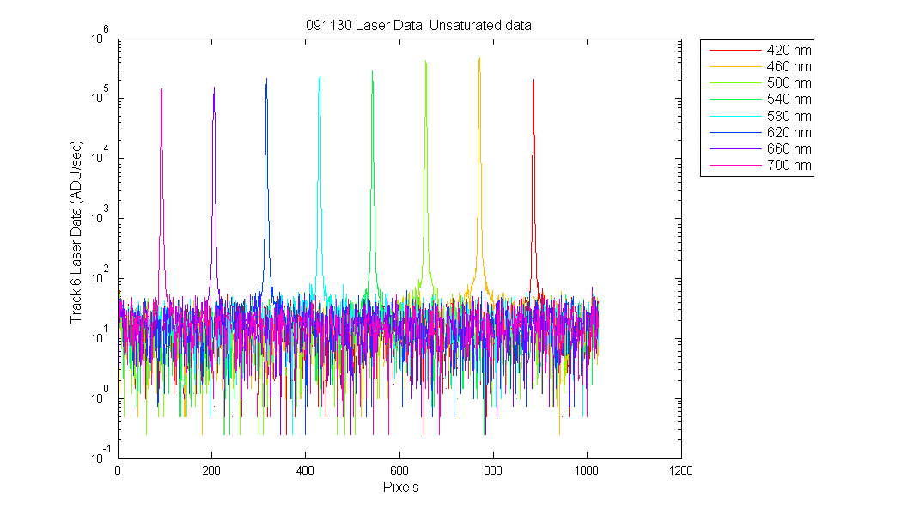
Task: Click the x-axis tick label '800'
Action: click(x=493, y=470)
